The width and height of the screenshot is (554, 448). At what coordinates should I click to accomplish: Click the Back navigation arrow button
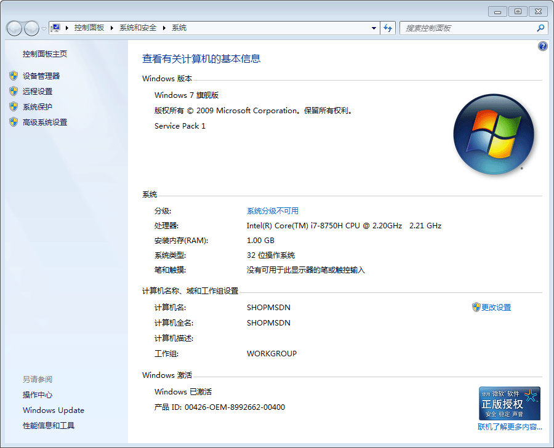click(x=15, y=28)
